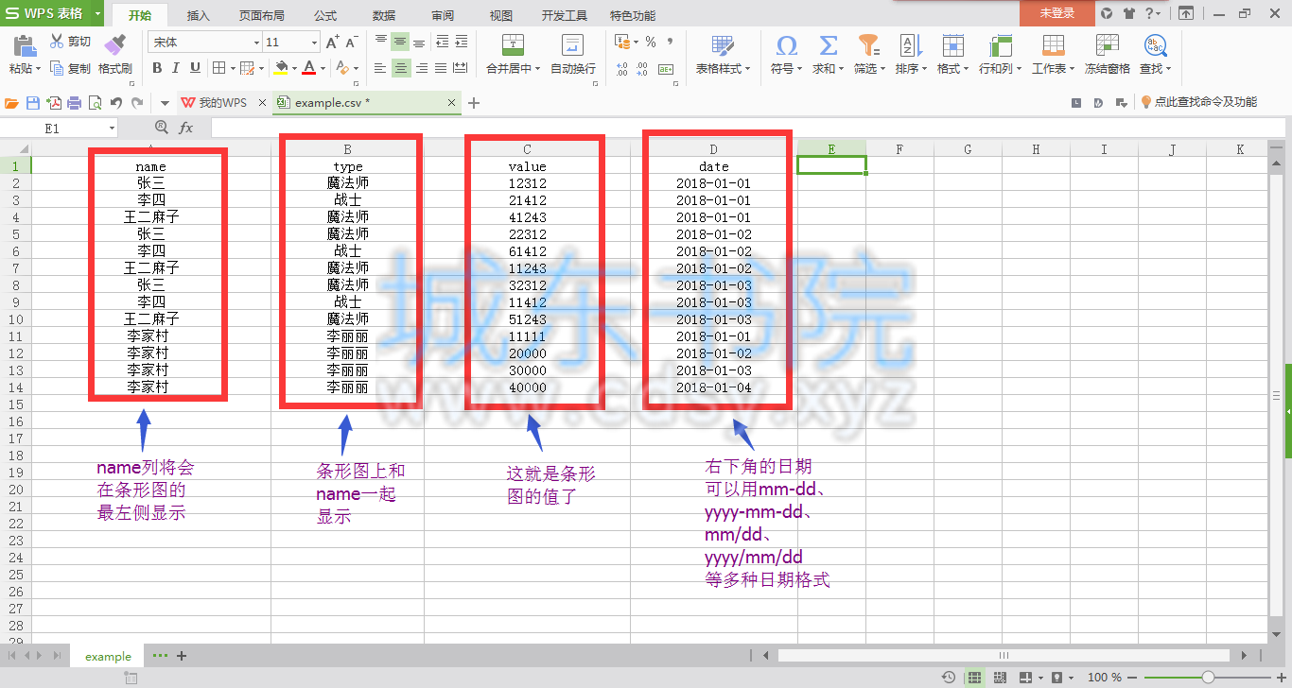Image resolution: width=1292 pixels, height=688 pixels.
Task: Switch to the Formulas (公式) tab
Action: coord(325,15)
